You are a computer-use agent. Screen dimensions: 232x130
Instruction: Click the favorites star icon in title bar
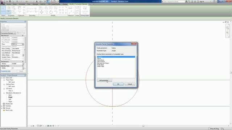click(195, 1)
